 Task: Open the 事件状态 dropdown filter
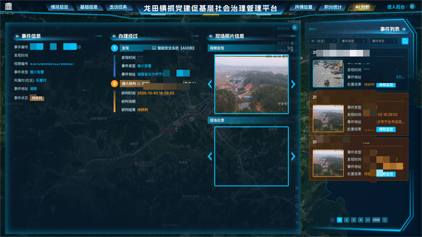384,41
